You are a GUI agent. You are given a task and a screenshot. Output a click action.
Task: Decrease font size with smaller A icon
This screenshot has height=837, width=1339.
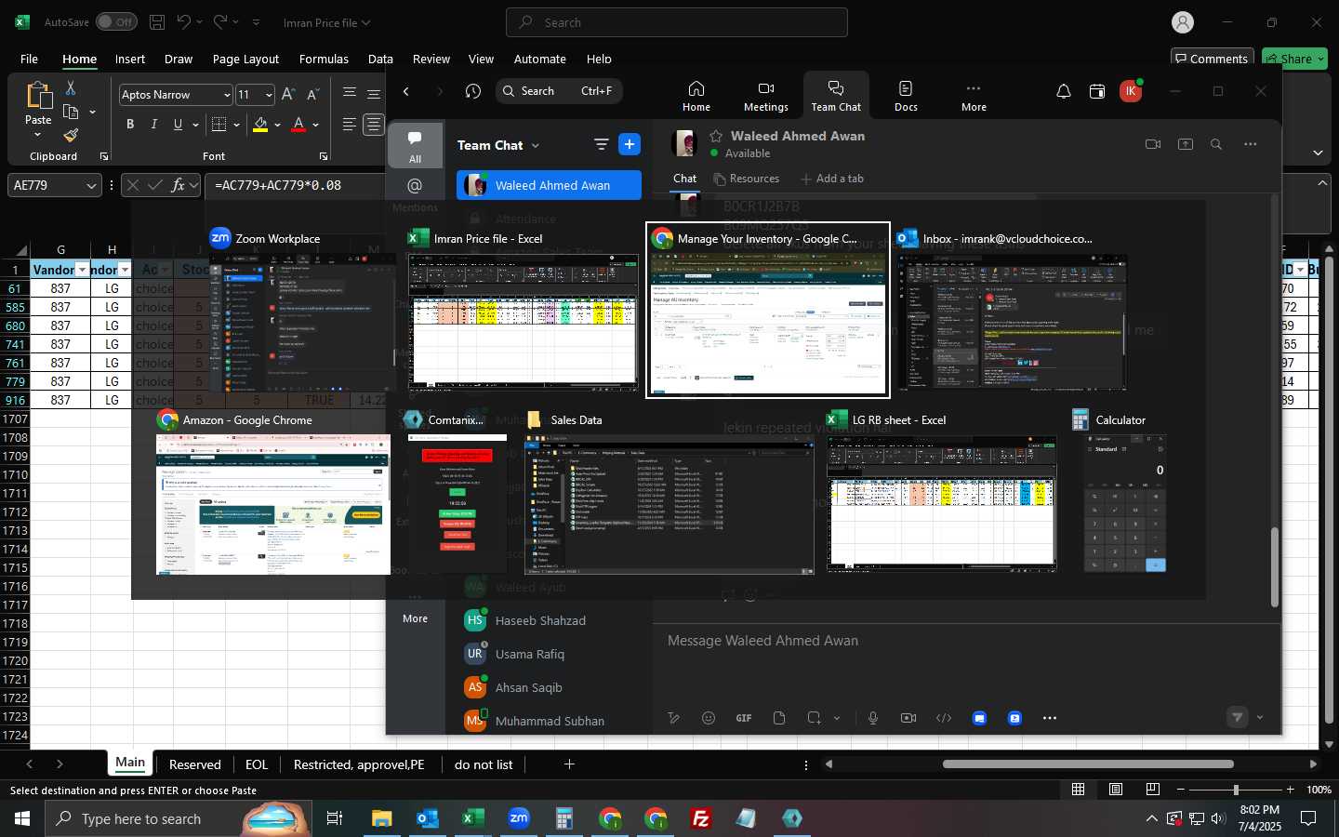coord(312,94)
